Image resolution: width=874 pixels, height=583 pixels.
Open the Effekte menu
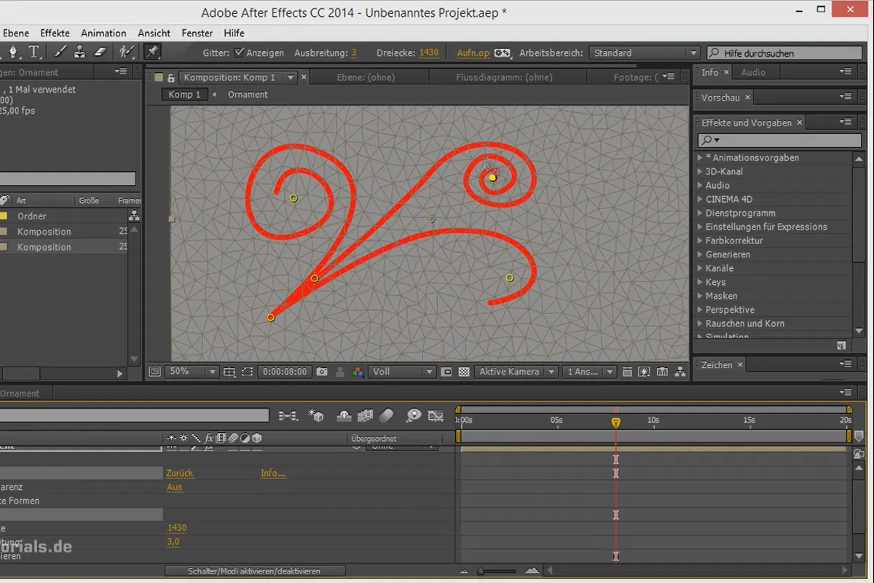[x=55, y=33]
